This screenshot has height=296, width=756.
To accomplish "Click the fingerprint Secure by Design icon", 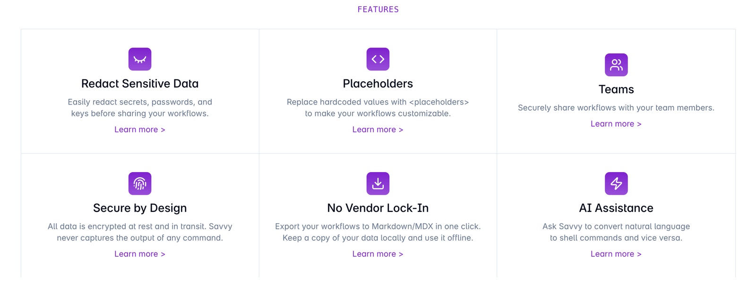I will pyautogui.click(x=140, y=183).
